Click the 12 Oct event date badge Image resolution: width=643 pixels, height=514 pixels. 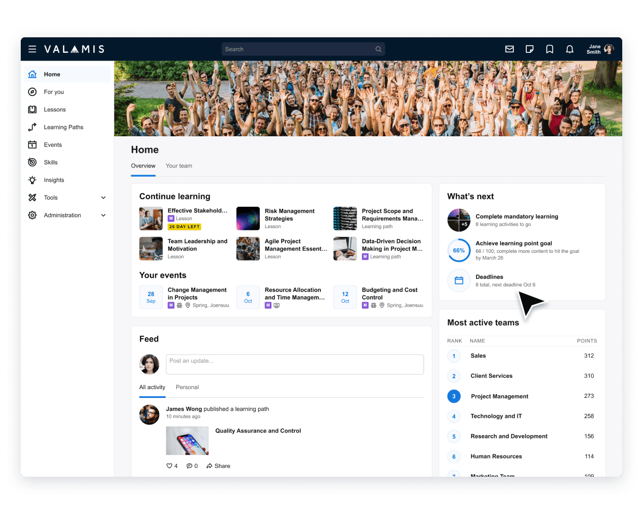click(x=345, y=297)
